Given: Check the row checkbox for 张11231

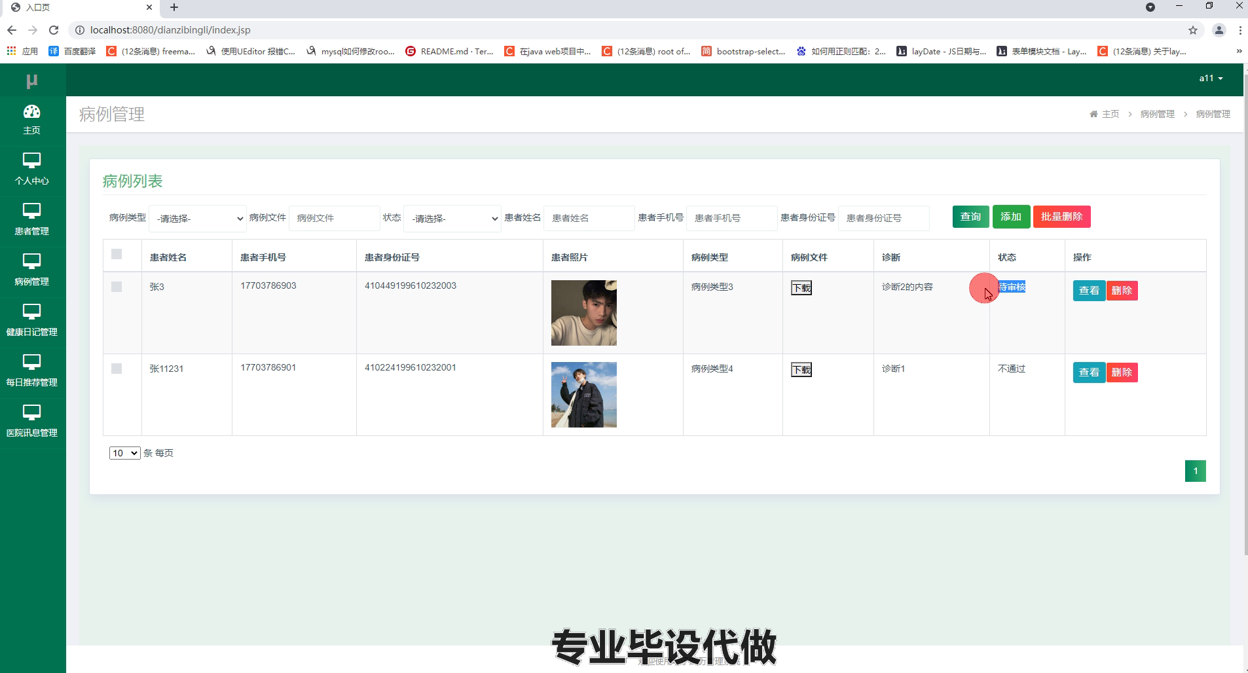Looking at the screenshot, I should 117,369.
